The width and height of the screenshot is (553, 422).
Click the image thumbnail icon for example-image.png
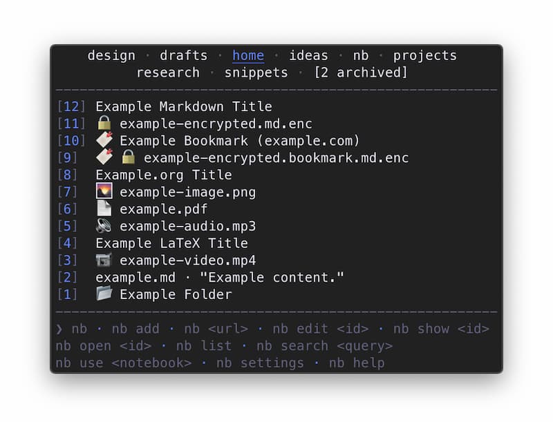point(104,191)
